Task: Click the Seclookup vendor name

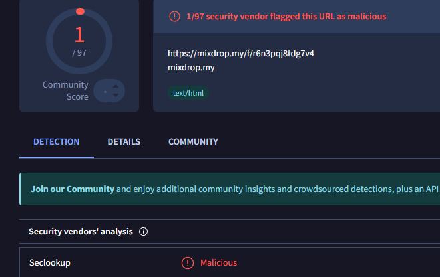Action: [x=50, y=263]
